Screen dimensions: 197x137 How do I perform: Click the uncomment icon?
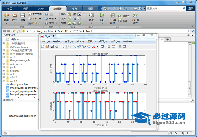pos(74,19)
